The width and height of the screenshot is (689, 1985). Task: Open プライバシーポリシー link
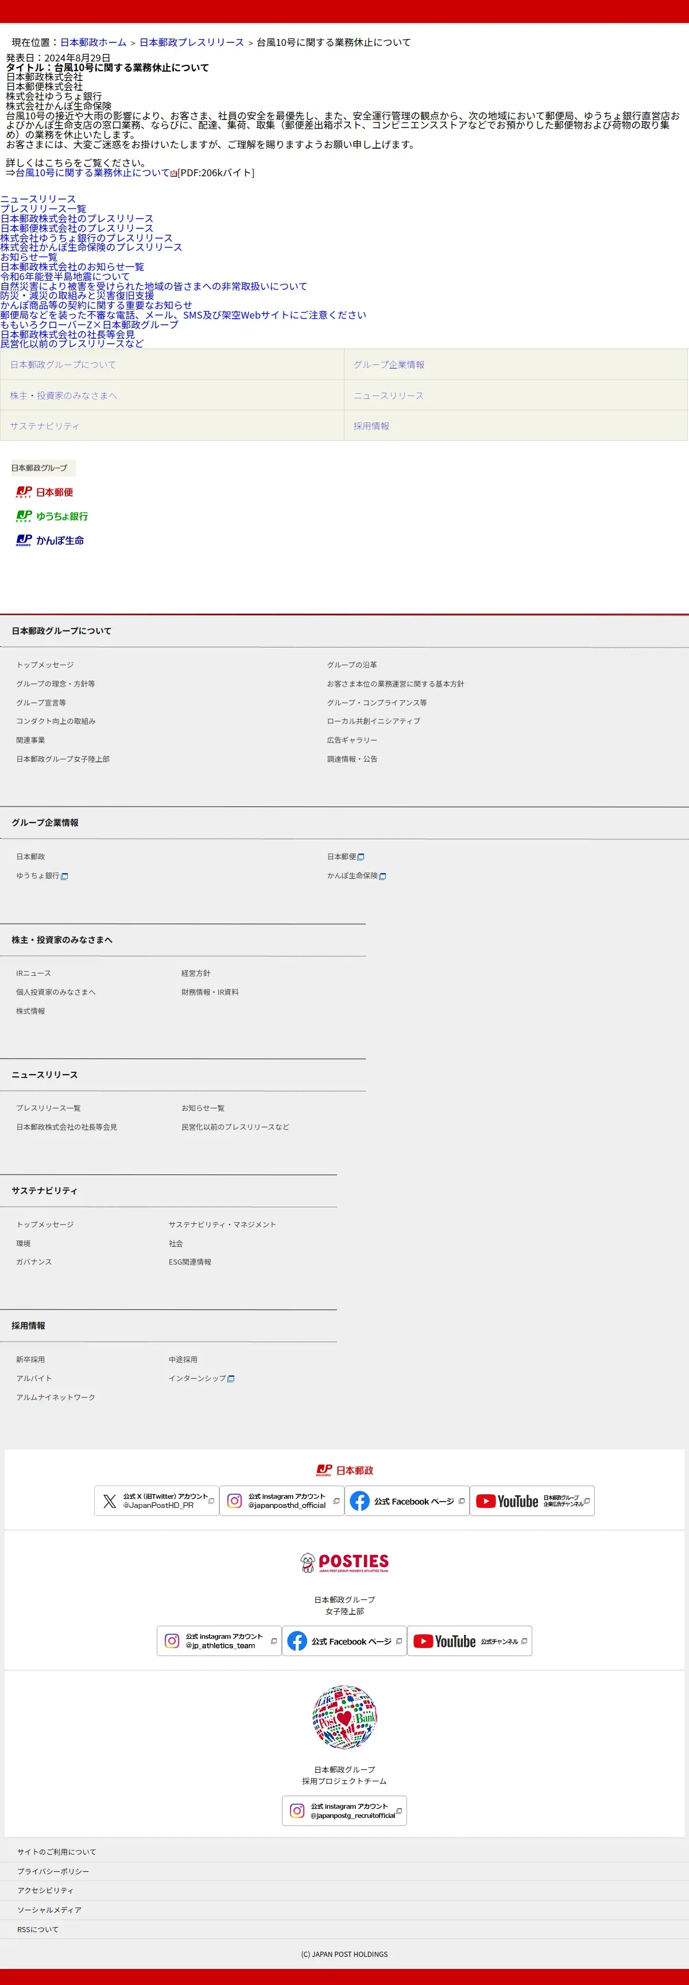coord(53,1871)
